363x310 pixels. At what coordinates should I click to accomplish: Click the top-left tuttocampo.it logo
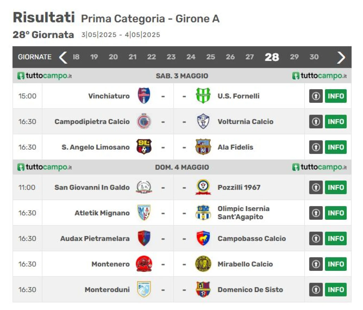pos(45,76)
